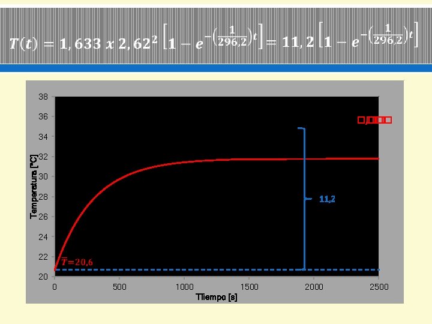Viewport: 432px width, 324px height.
Task: Click the red legend boxes on chart
Action: 374,120
